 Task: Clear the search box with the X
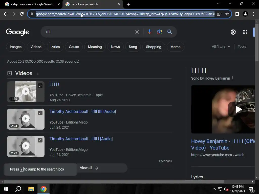coord(137,32)
